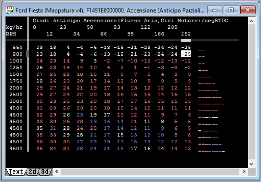Viewport: 262px width, 182px height.
Task: Select the 1750 RPM row label
Action: click(x=16, y=81)
